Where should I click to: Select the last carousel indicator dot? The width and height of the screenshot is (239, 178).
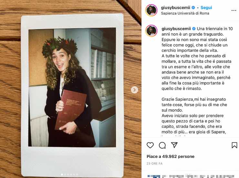[77, 174]
